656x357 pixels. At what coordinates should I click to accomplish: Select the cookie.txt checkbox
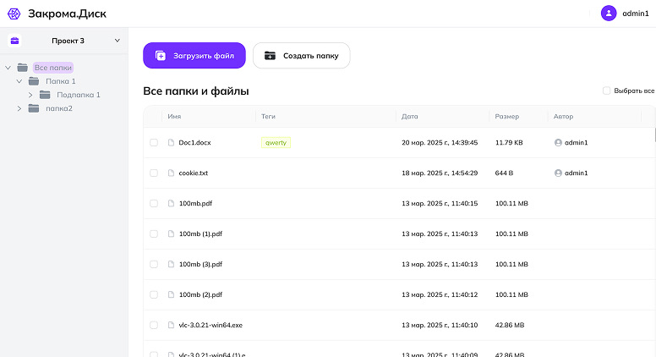(154, 173)
